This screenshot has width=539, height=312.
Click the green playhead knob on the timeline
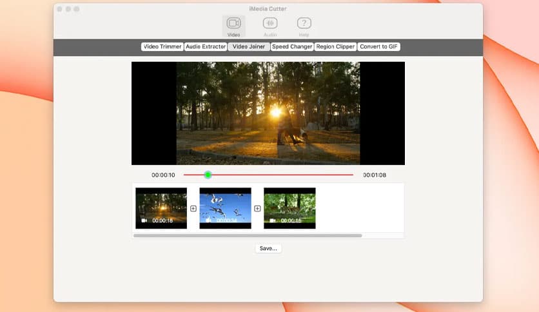208,175
